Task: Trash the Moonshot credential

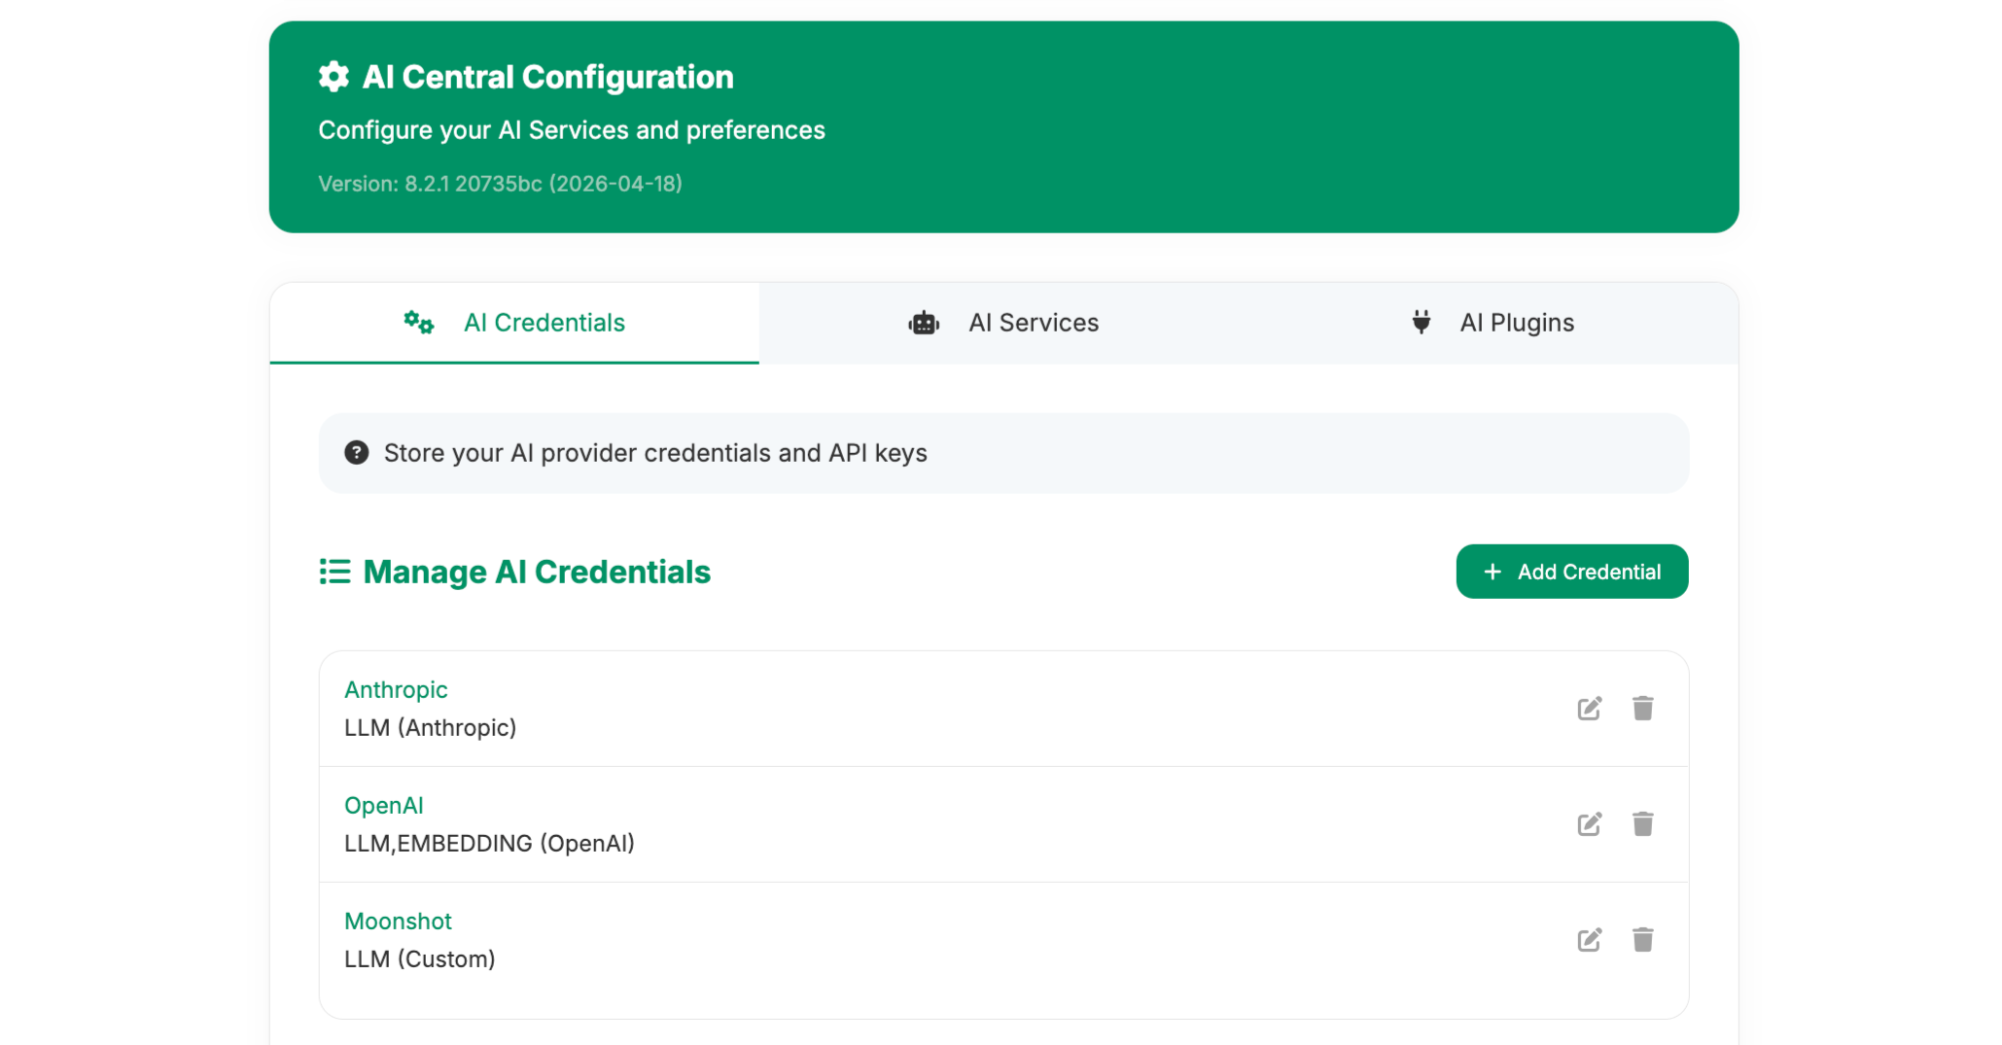Action: point(1642,940)
